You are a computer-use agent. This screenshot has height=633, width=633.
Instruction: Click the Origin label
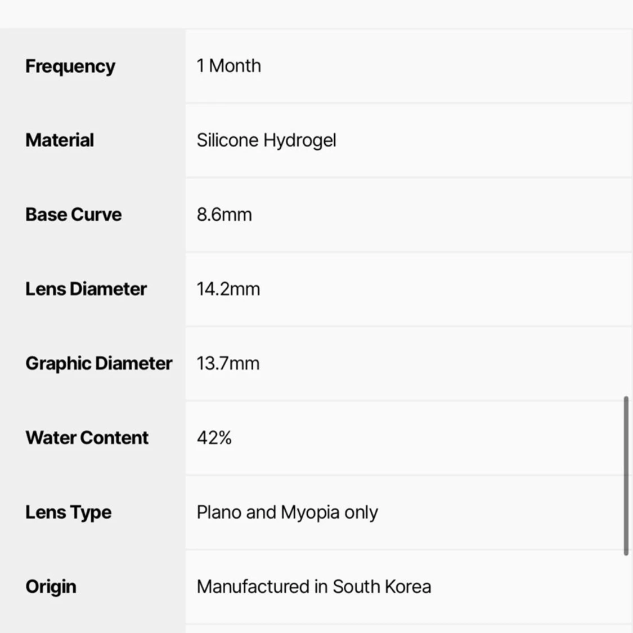[51, 587]
